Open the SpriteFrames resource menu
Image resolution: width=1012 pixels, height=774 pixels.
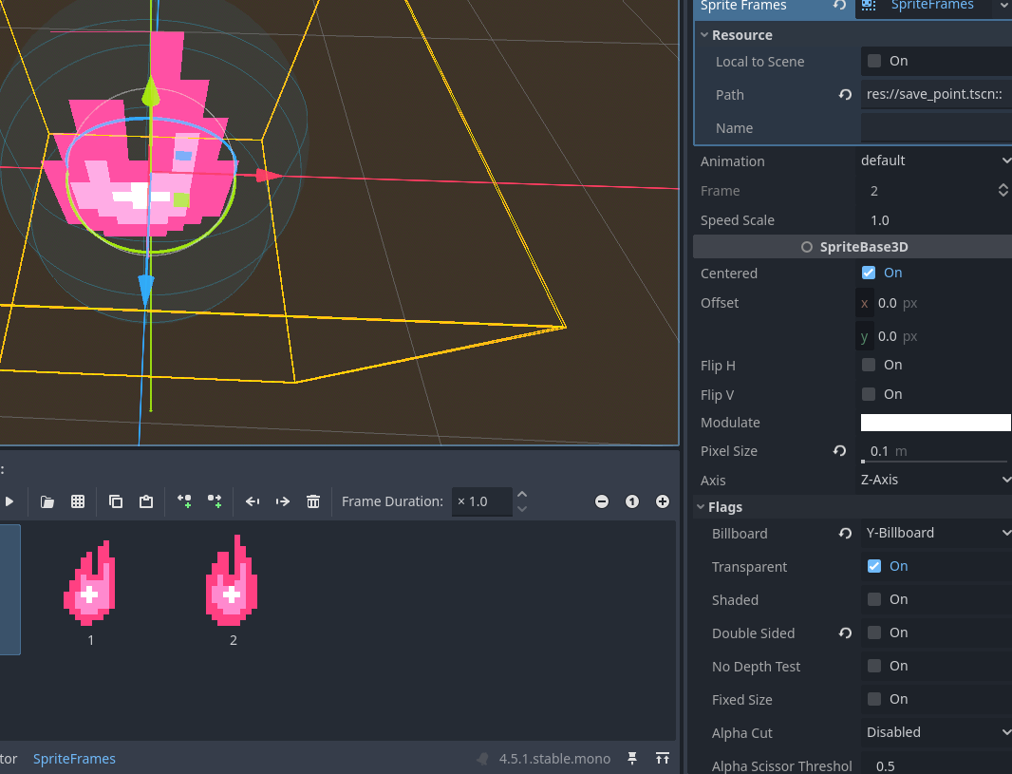pos(1003,8)
